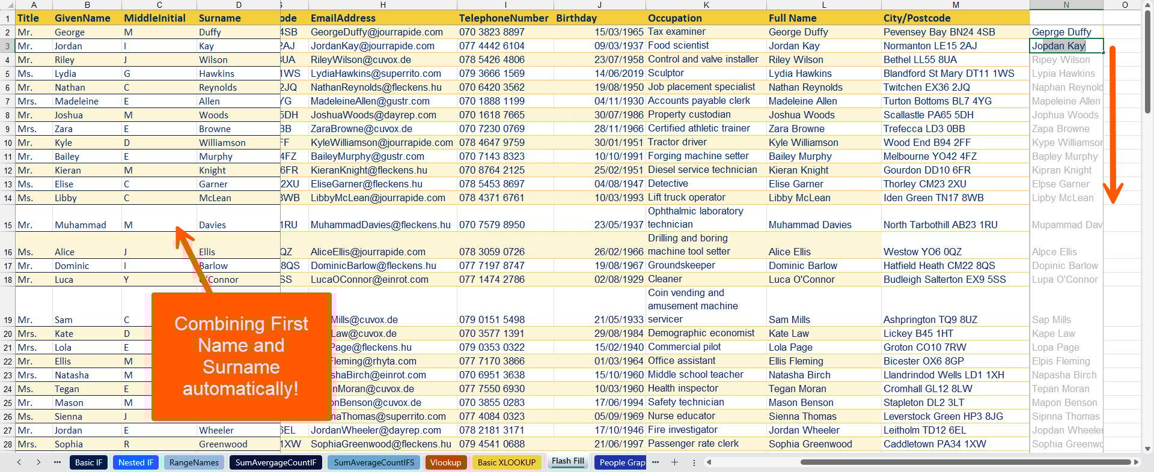The height and width of the screenshot is (472, 1154).
Task: Click phone number 079 3666 1569
Action: pyautogui.click(x=505, y=73)
